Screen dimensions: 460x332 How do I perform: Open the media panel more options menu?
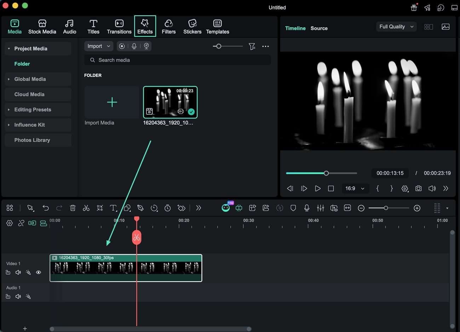(x=265, y=46)
